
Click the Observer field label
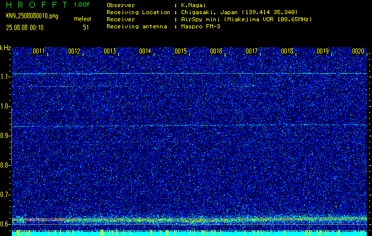(x=121, y=5)
